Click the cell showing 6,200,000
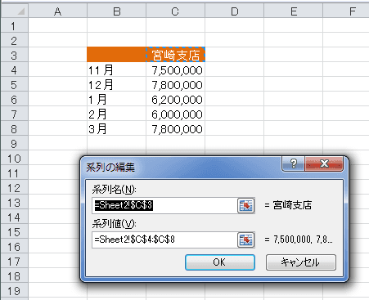Image resolution: width=369 pixels, height=300 pixels. tap(175, 100)
